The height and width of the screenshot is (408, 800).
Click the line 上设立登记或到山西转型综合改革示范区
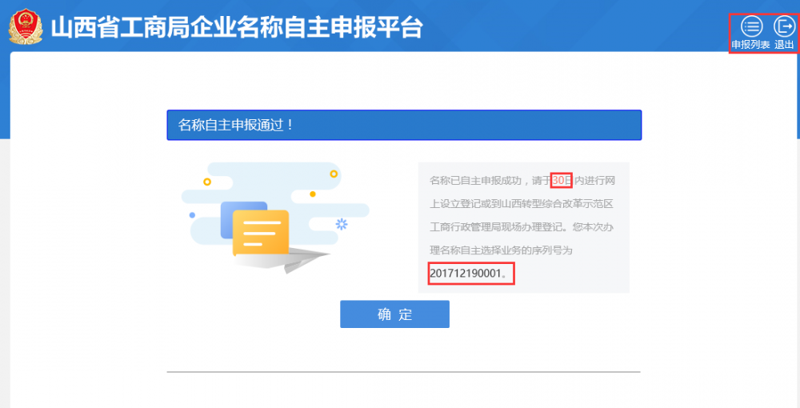point(521,204)
